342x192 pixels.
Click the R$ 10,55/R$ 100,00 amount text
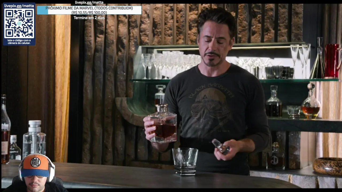point(89,13)
